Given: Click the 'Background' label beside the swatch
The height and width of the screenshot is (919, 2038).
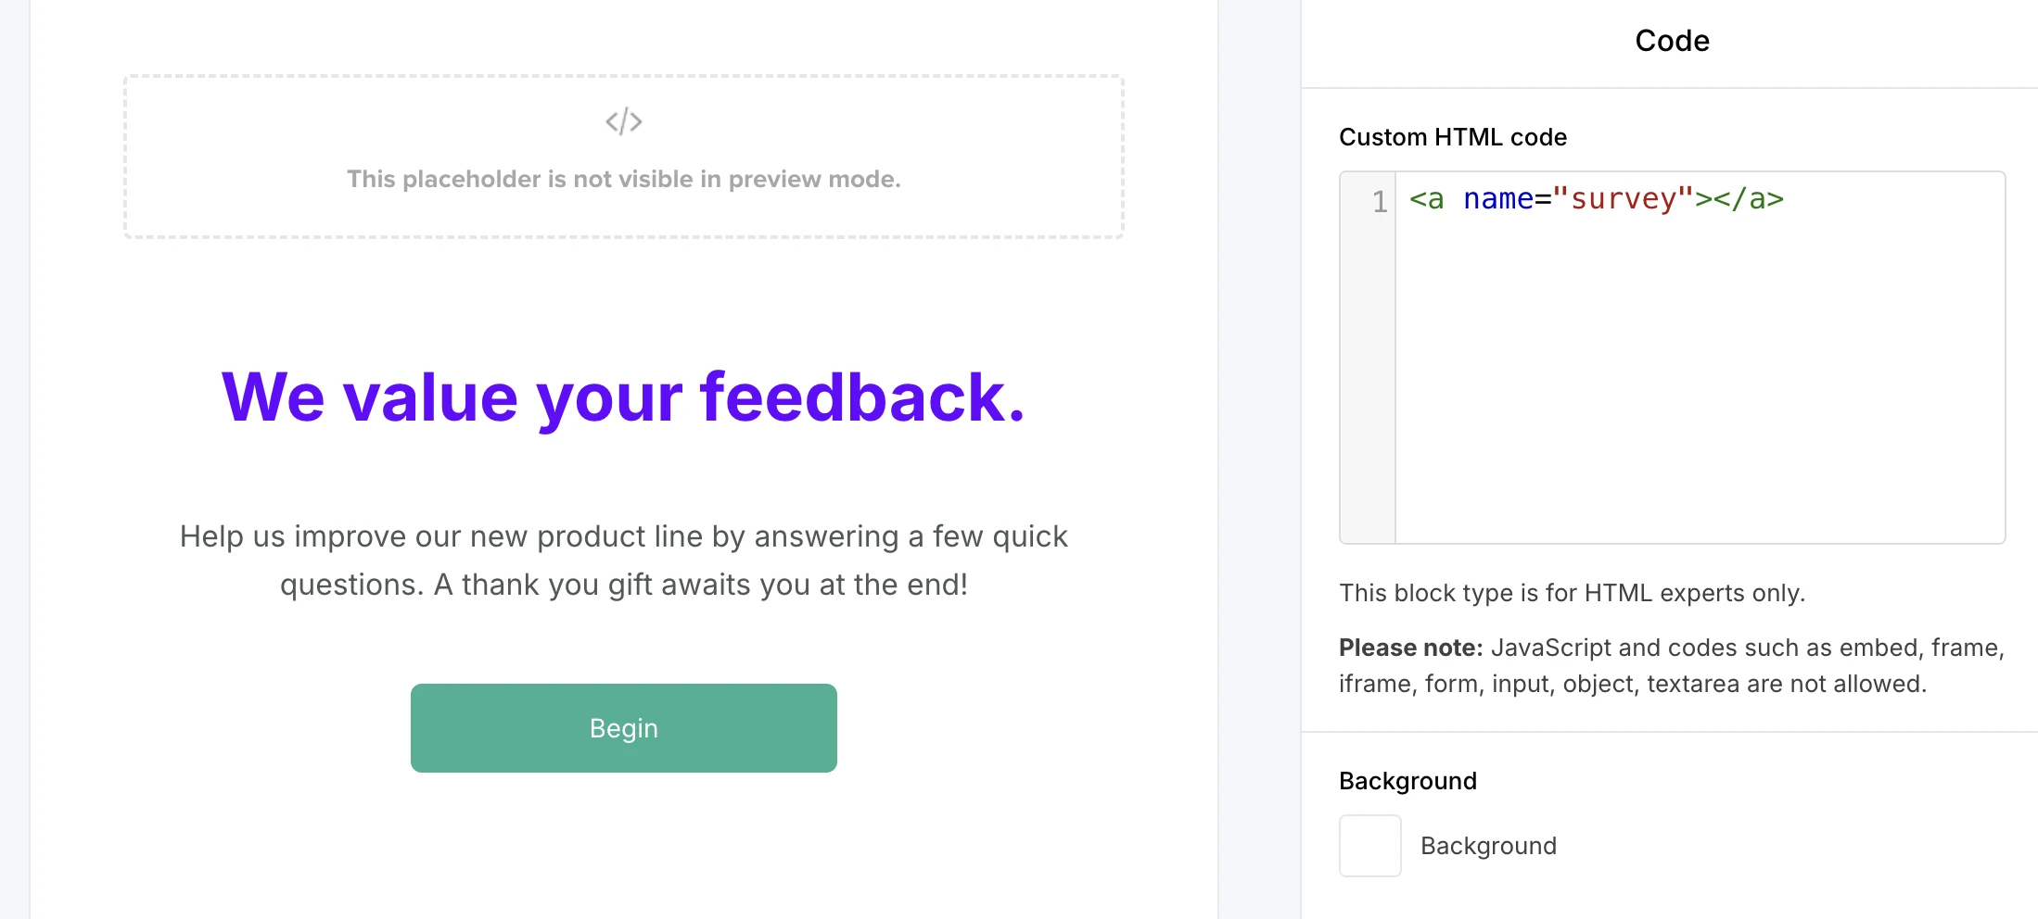Looking at the screenshot, I should [x=1488, y=846].
